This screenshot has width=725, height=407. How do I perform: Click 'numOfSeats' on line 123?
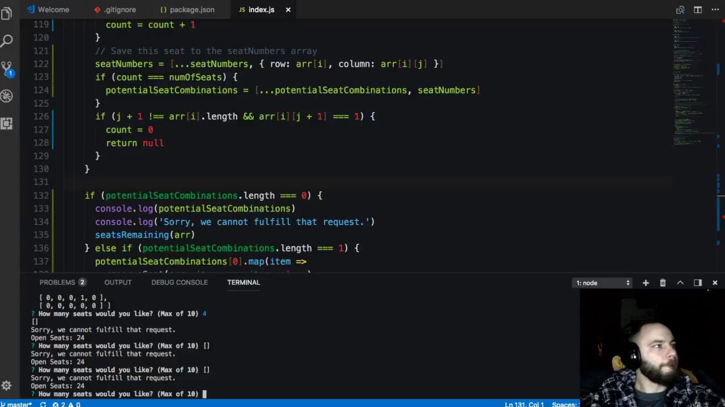195,77
